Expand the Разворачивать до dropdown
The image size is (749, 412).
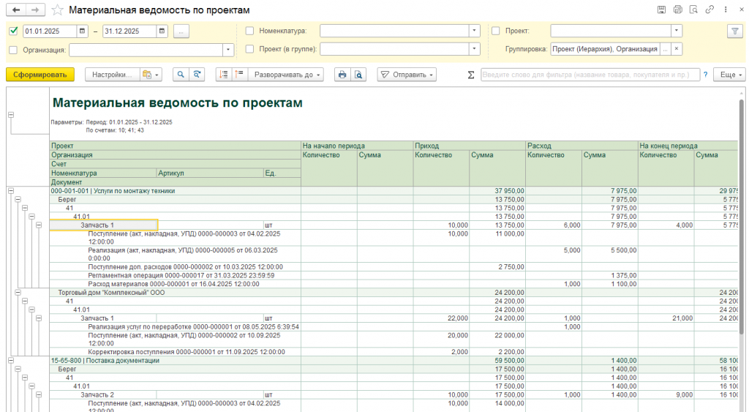tap(287, 75)
